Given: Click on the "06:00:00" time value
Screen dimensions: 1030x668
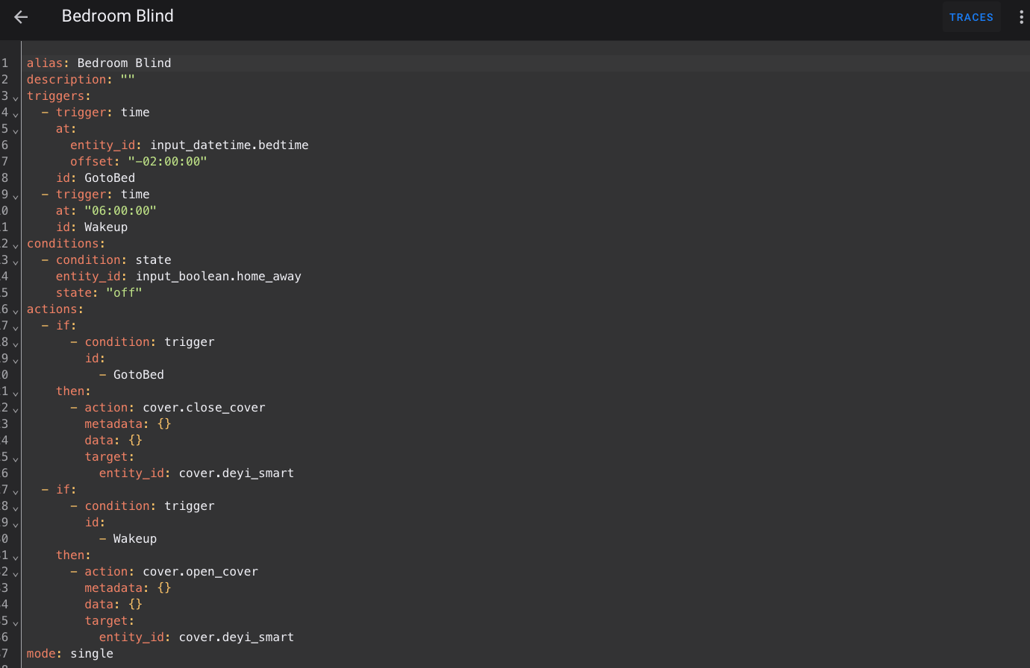Looking at the screenshot, I should (120, 211).
